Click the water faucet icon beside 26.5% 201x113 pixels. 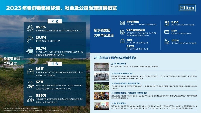coord(30,39)
